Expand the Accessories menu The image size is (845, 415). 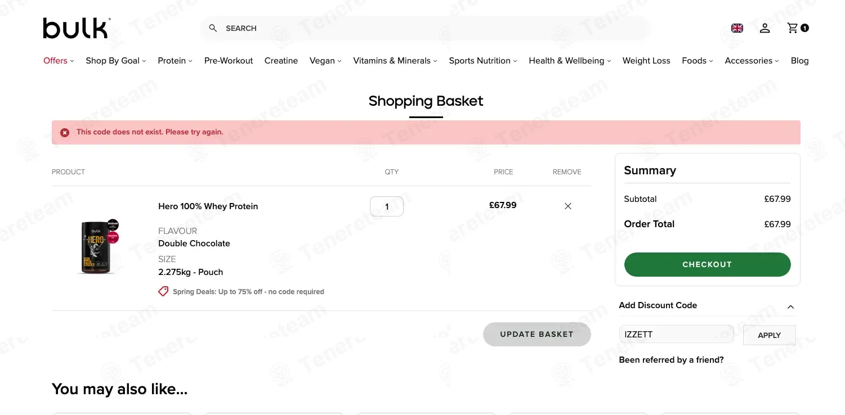coord(752,61)
